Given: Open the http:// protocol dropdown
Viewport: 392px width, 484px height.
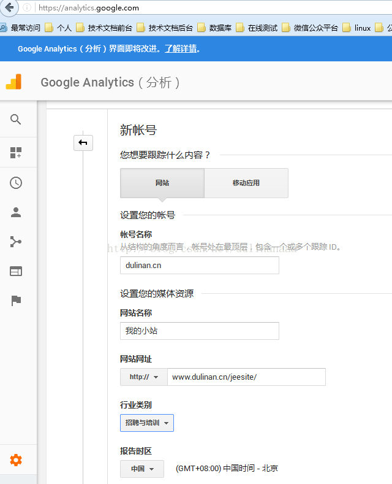Looking at the screenshot, I should tap(144, 377).
